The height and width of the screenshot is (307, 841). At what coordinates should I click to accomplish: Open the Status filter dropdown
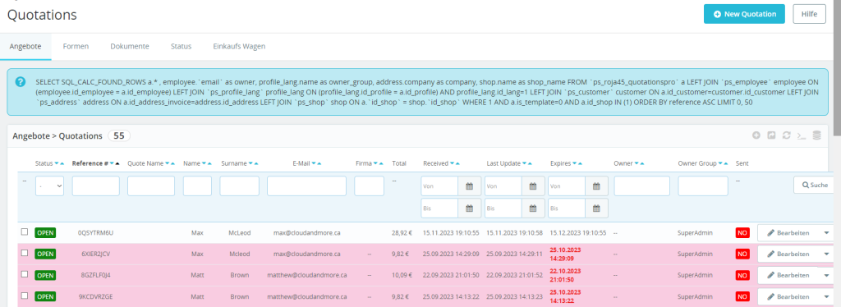(49, 186)
